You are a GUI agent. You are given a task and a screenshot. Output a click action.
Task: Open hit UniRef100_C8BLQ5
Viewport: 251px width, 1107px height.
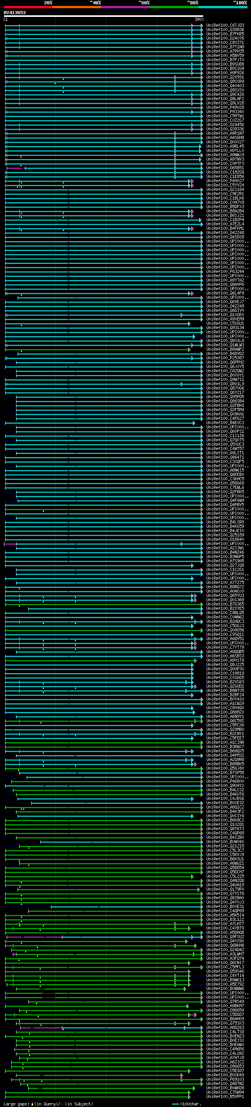tap(225, 613)
